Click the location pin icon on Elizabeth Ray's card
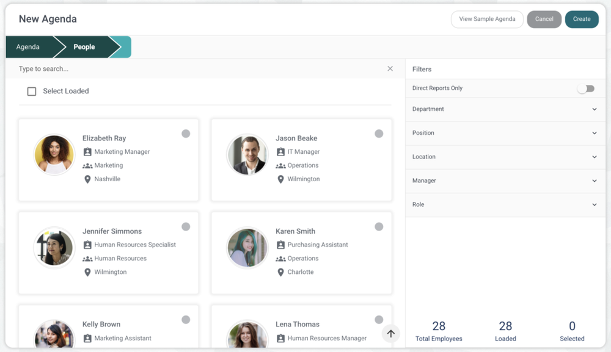The image size is (611, 352). click(x=87, y=179)
